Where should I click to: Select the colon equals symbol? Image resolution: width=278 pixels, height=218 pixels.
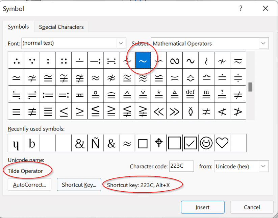tap(48, 94)
